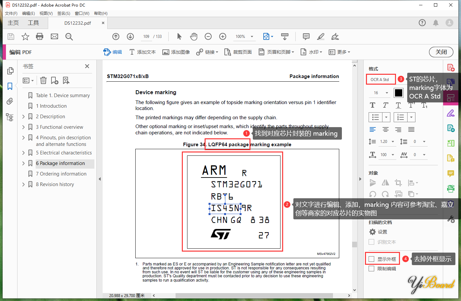
Task: Open the 更多 dropdown
Action: tap(340, 52)
